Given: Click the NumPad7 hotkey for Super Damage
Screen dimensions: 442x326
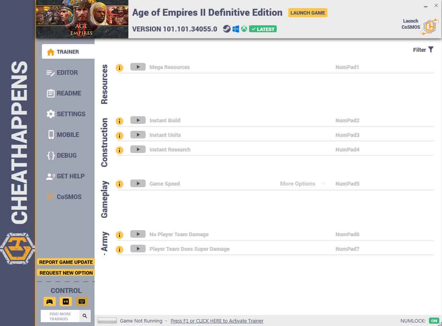Looking at the screenshot, I should pos(347,249).
